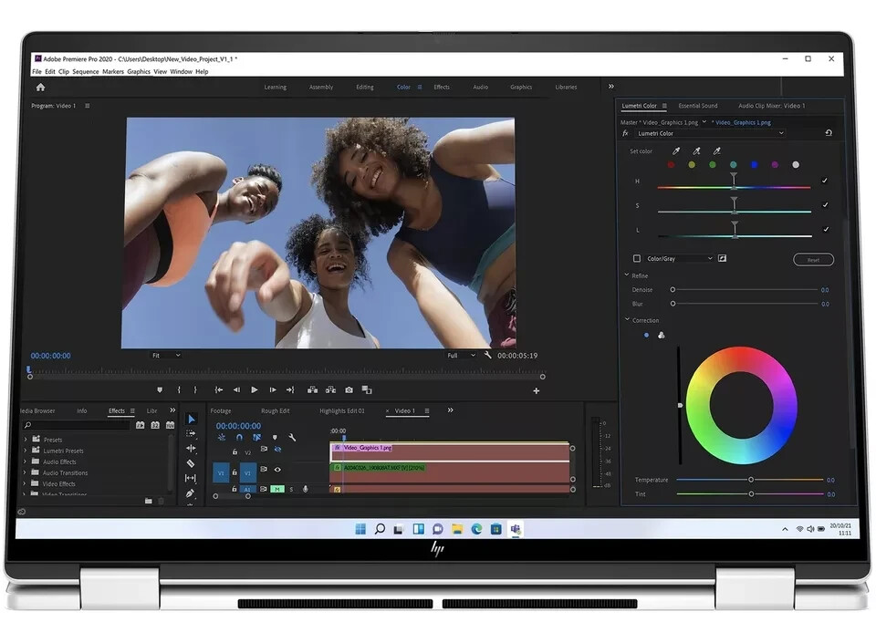The image size is (876, 643).
Task: Toggle V1 track output eye
Action: 277,470
